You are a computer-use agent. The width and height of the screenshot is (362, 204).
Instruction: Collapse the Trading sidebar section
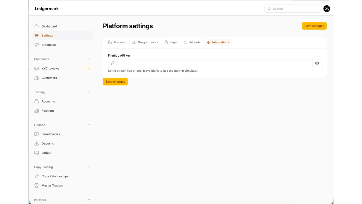pos(89,92)
